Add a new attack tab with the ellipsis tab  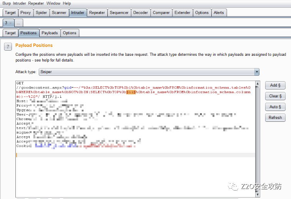[x=18, y=23]
